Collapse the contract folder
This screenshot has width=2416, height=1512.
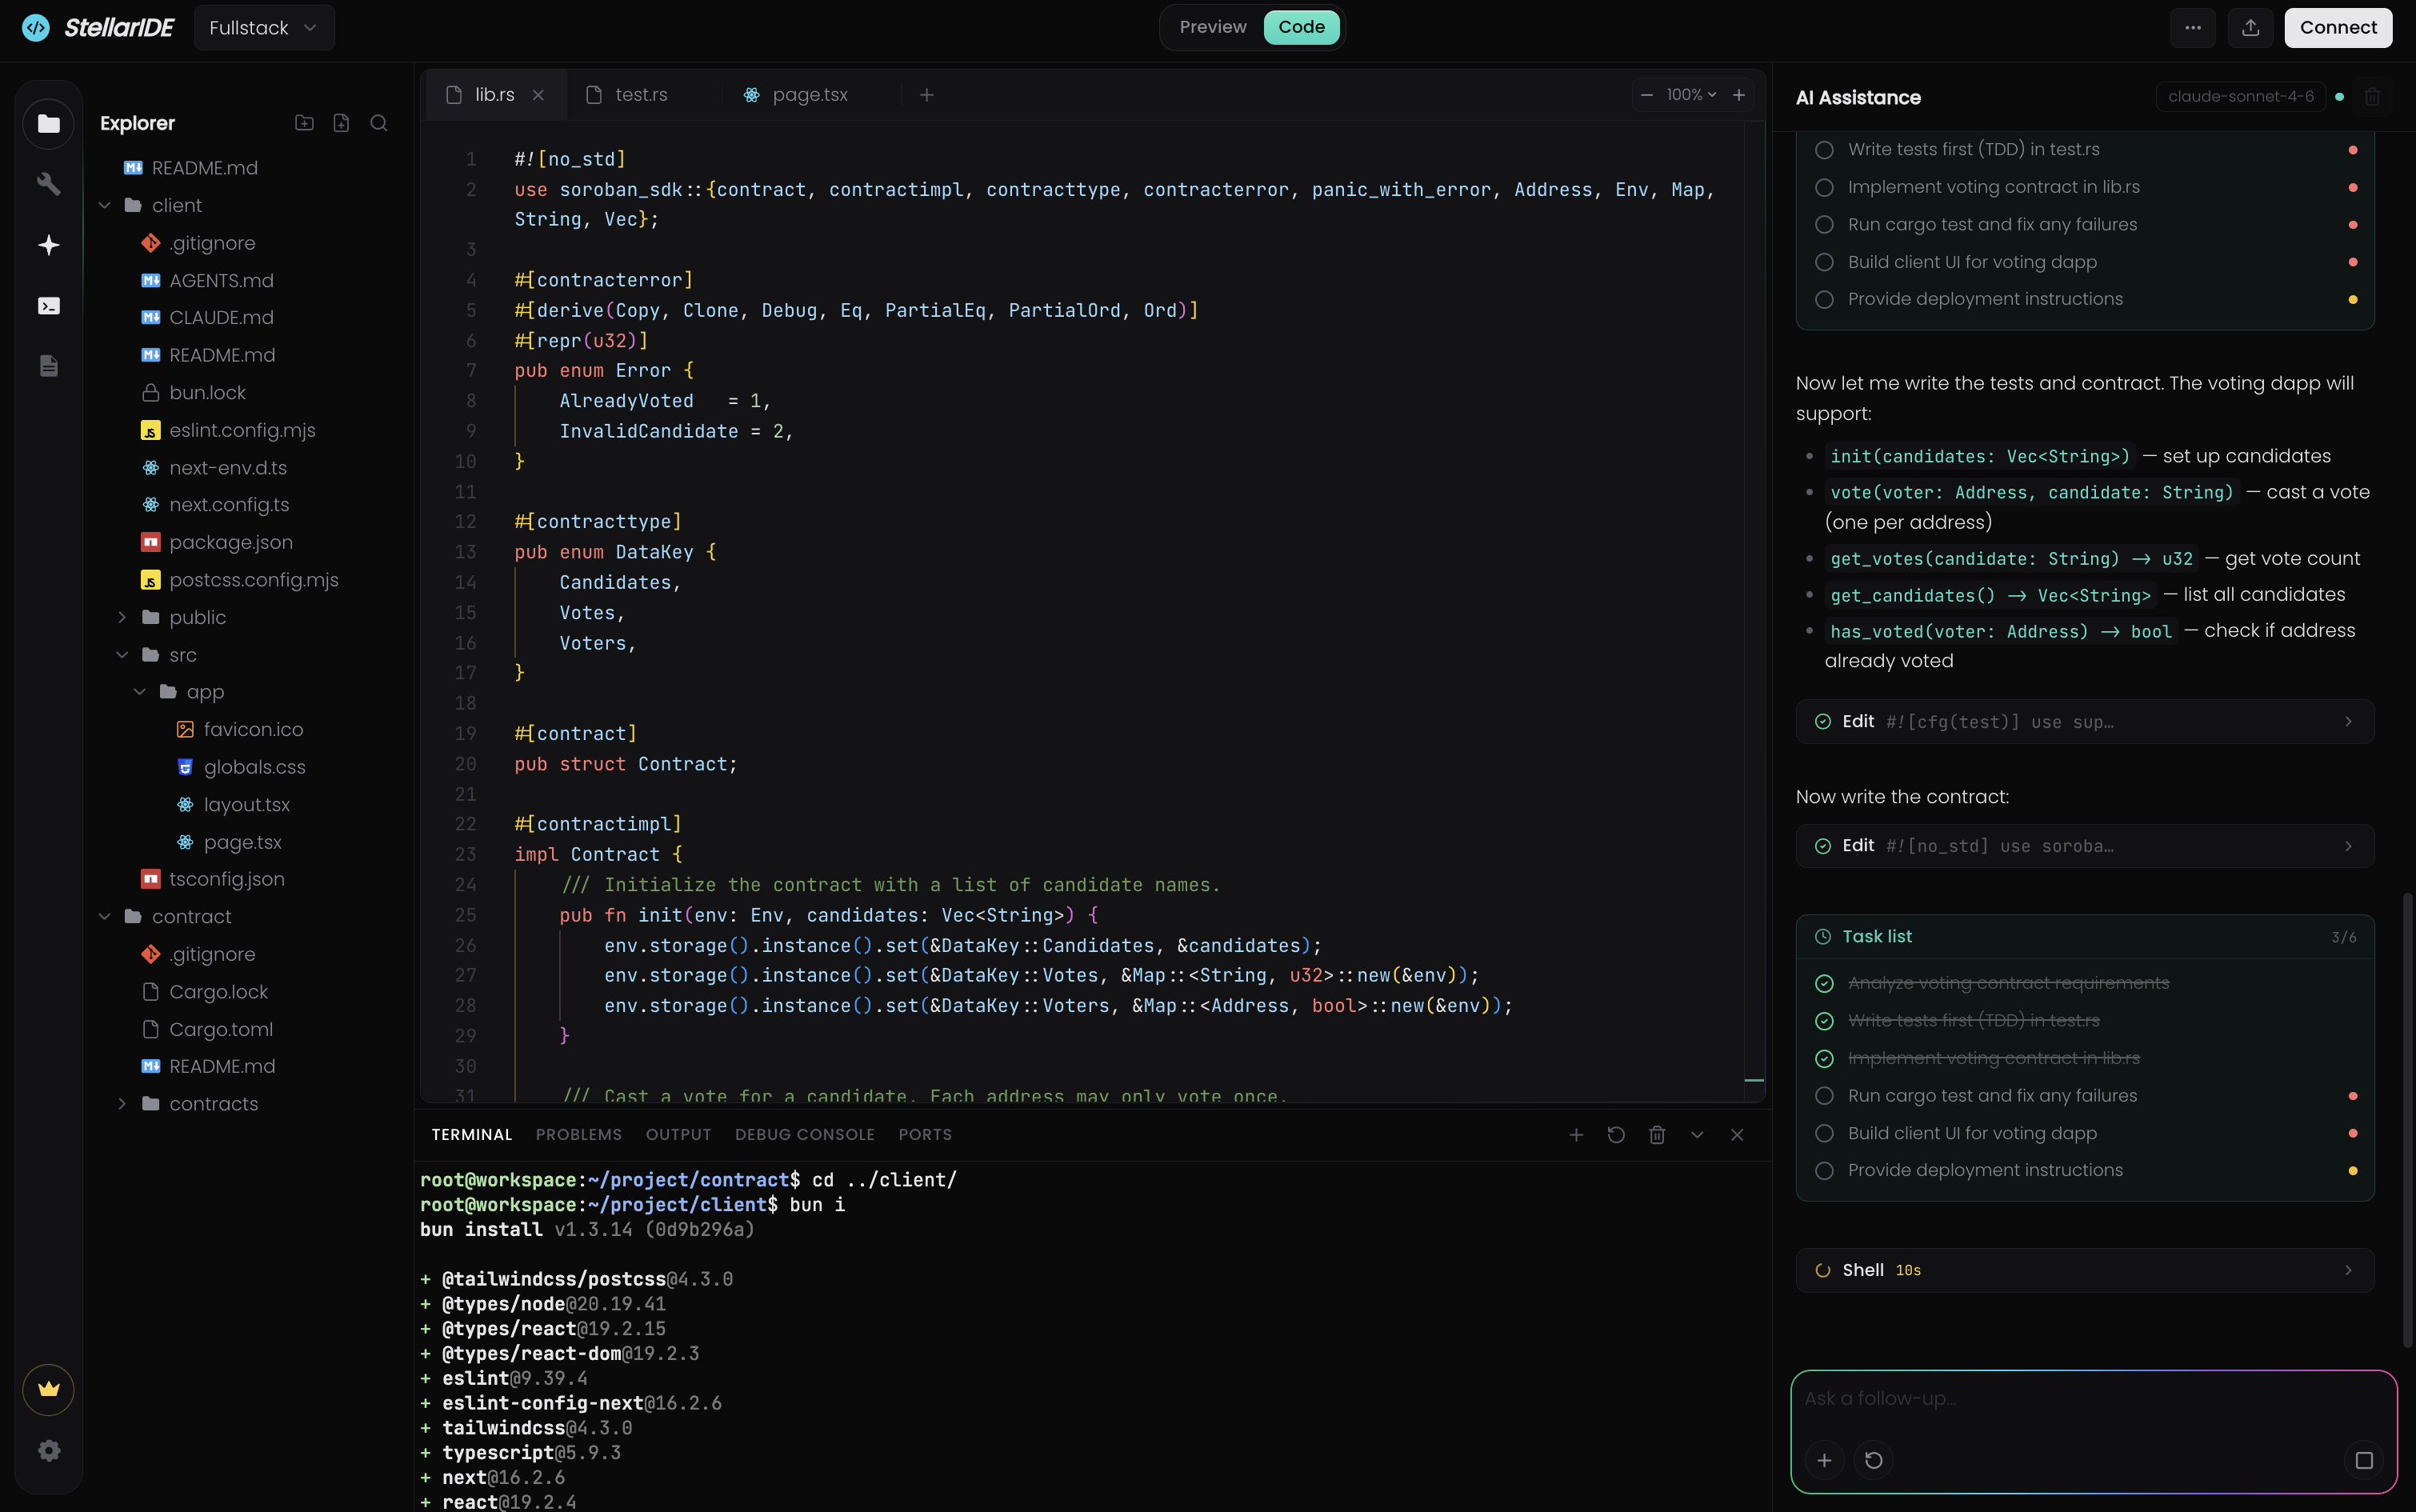pyautogui.click(x=104, y=917)
